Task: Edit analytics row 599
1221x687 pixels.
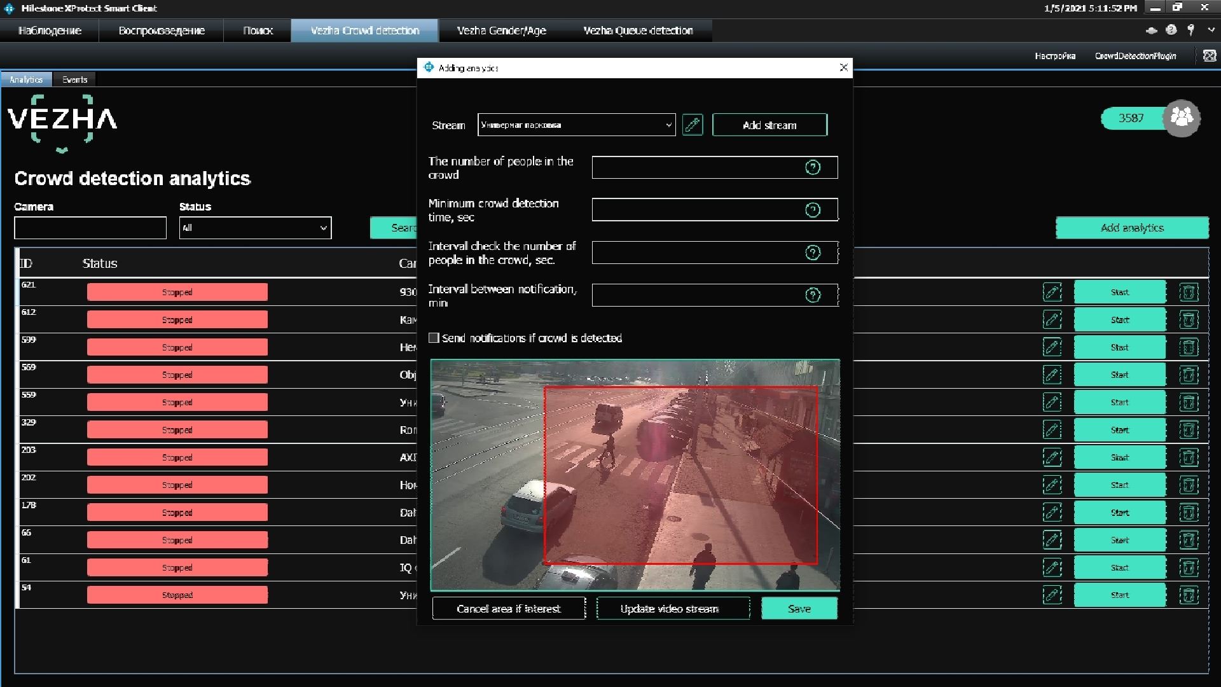Action: coord(1052,347)
